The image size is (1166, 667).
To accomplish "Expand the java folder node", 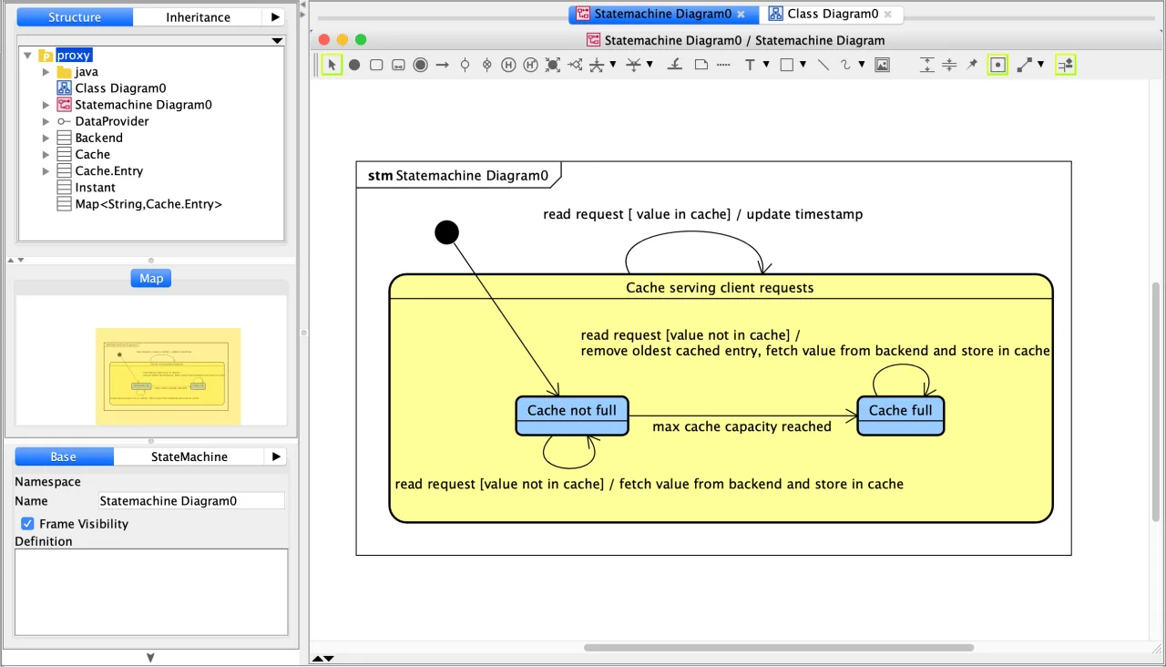I will (46, 72).
